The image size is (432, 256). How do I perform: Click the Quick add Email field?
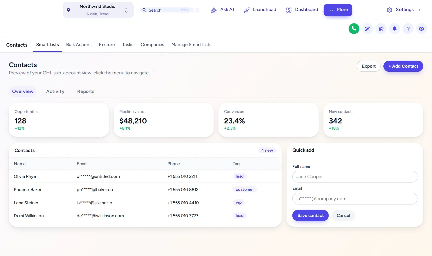tap(355, 199)
